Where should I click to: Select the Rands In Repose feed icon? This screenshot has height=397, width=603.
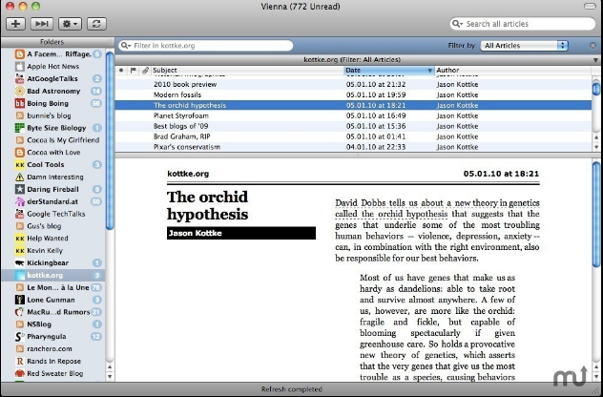(x=20, y=362)
